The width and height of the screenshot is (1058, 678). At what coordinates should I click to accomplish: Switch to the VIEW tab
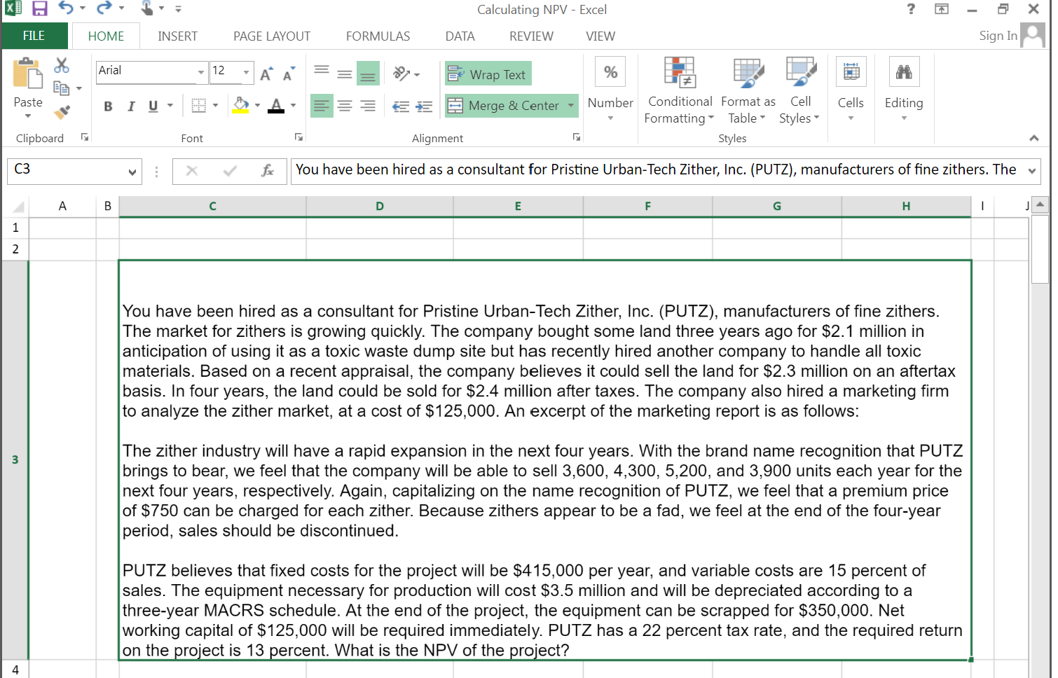pyautogui.click(x=600, y=36)
